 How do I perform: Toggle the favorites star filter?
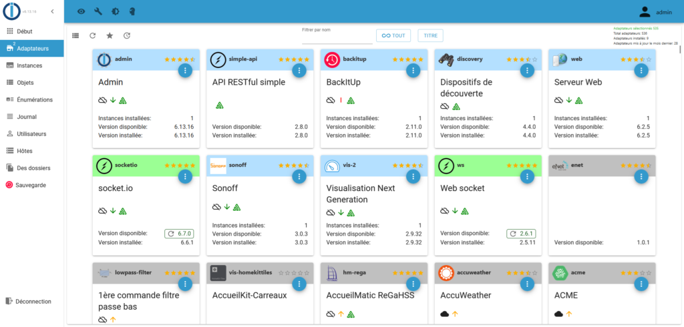coord(110,36)
